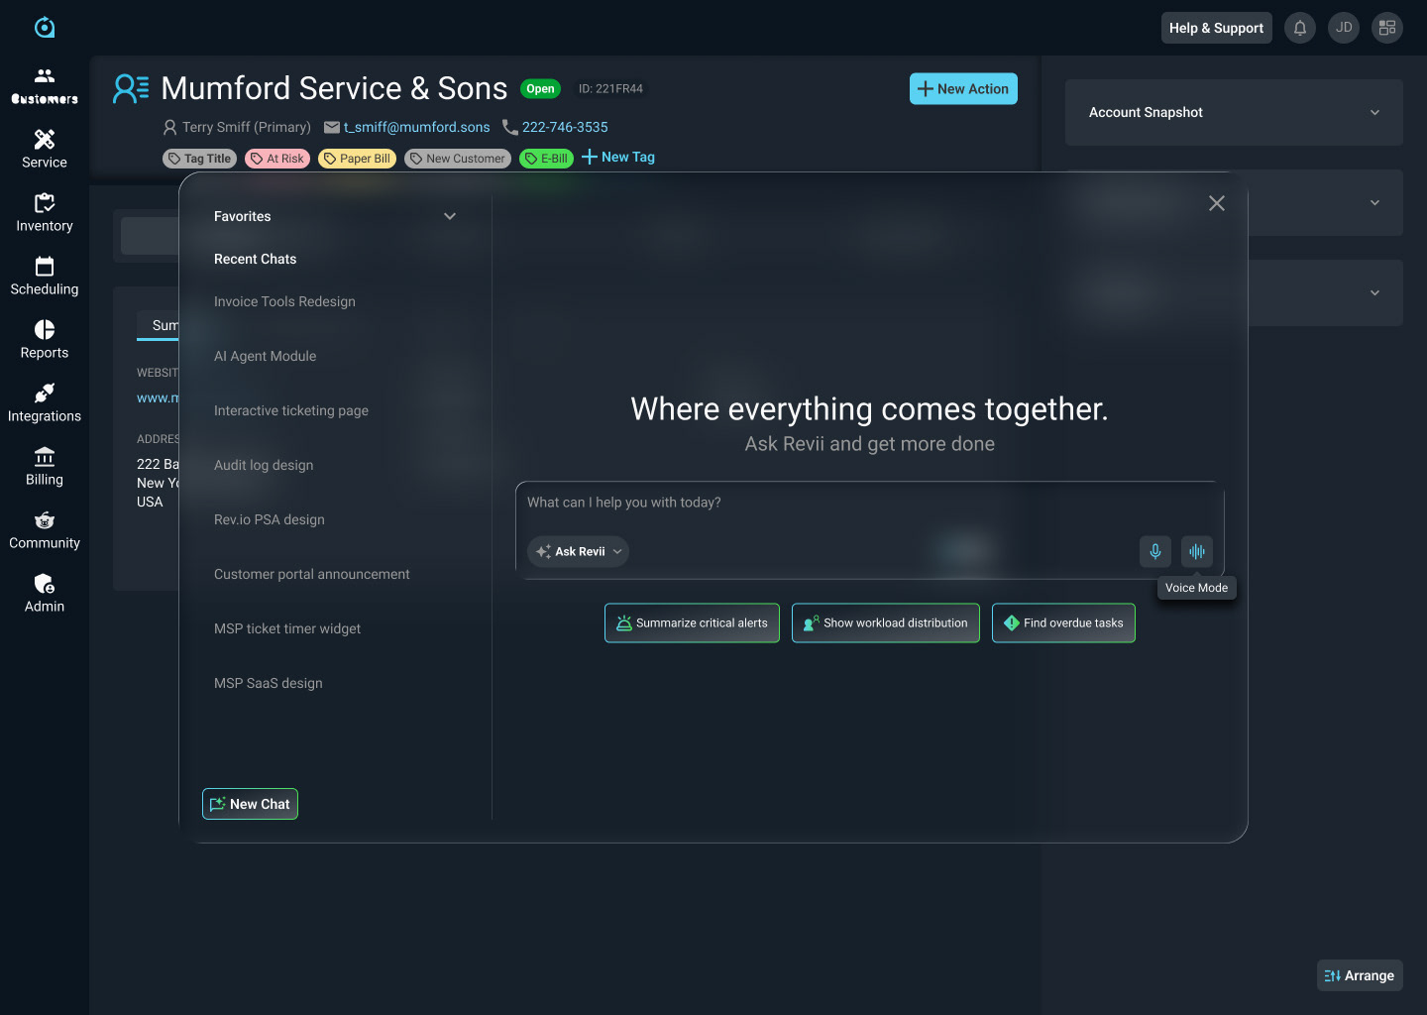Open the Admin sidebar section
This screenshot has height=1015, width=1427.
click(45, 594)
